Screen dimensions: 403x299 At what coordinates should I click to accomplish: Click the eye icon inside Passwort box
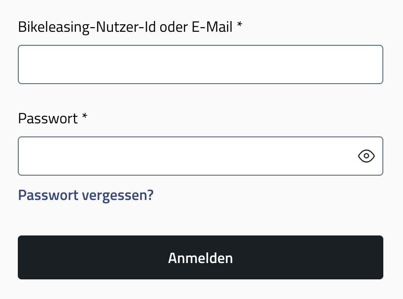tap(366, 156)
